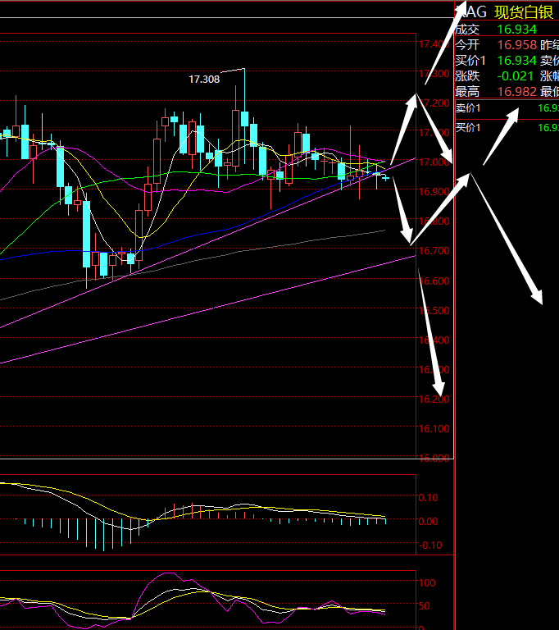Click the 50 level on oscillator axis
This screenshot has width=559, height=630.
tap(424, 606)
